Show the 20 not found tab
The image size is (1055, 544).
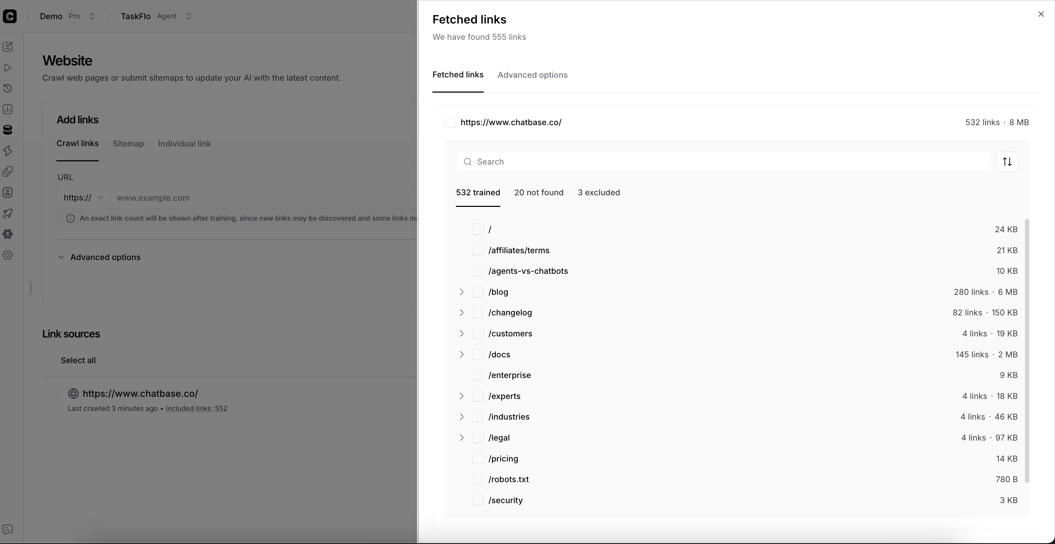(x=539, y=193)
